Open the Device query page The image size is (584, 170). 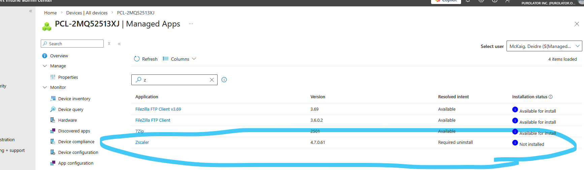pyautogui.click(x=71, y=110)
